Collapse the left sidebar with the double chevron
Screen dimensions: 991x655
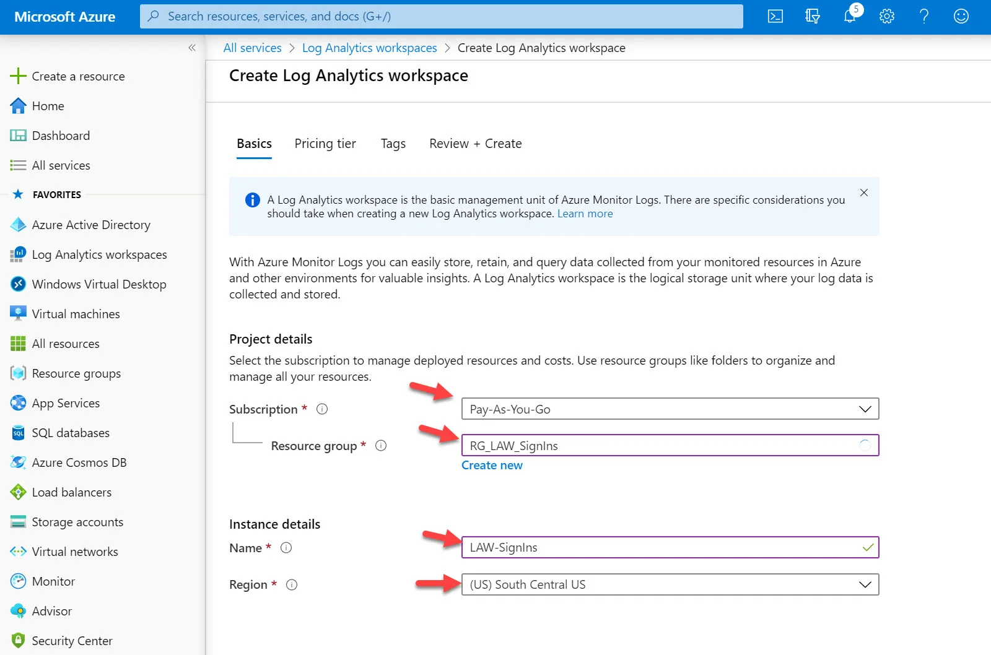192,48
